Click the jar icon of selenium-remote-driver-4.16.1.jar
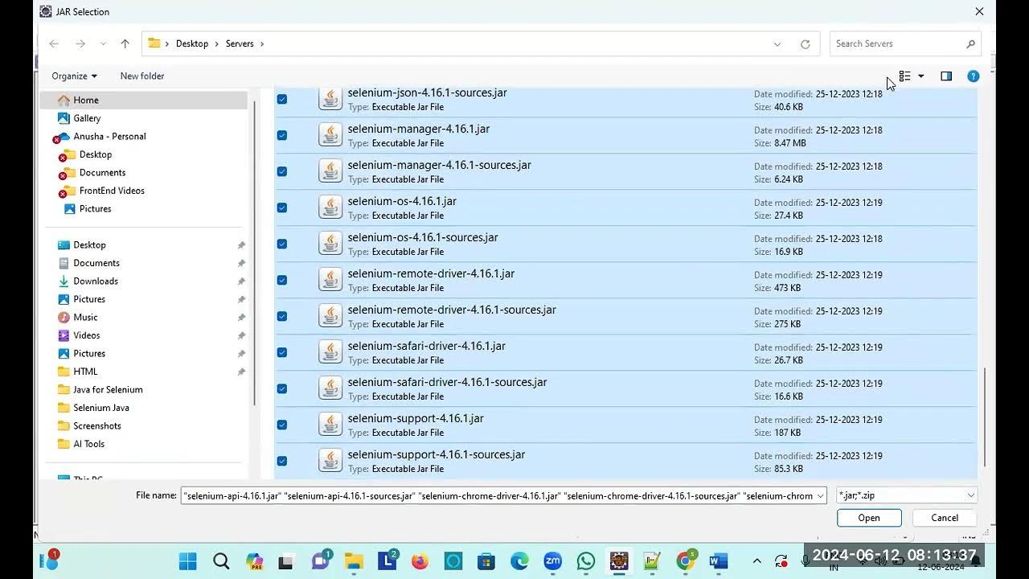Viewport: 1029px width, 579px height. click(x=330, y=279)
